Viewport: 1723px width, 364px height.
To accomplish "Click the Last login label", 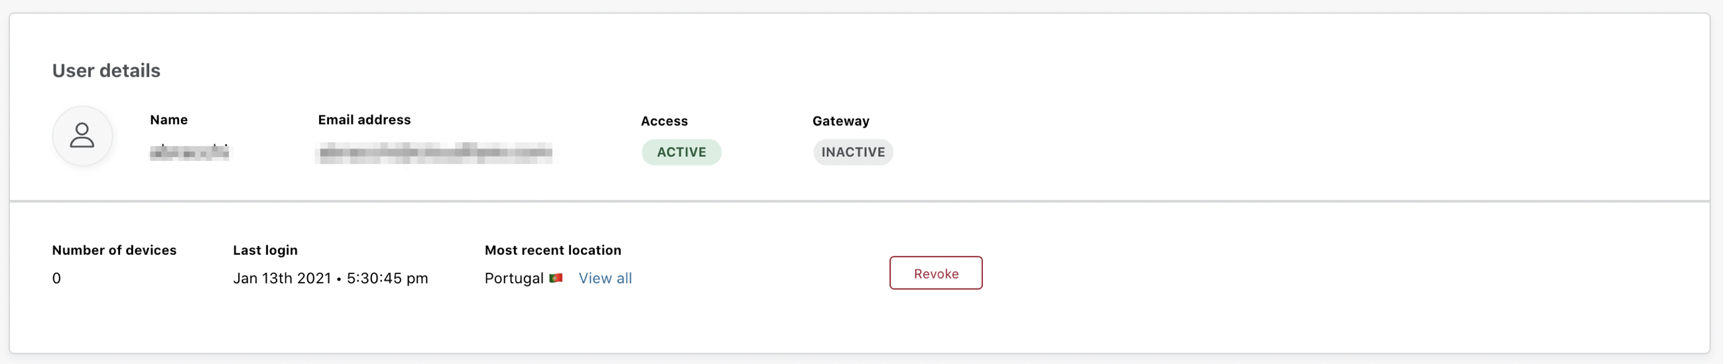I will [x=265, y=250].
